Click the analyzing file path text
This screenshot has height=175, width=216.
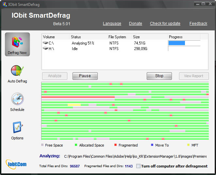pos(135,156)
